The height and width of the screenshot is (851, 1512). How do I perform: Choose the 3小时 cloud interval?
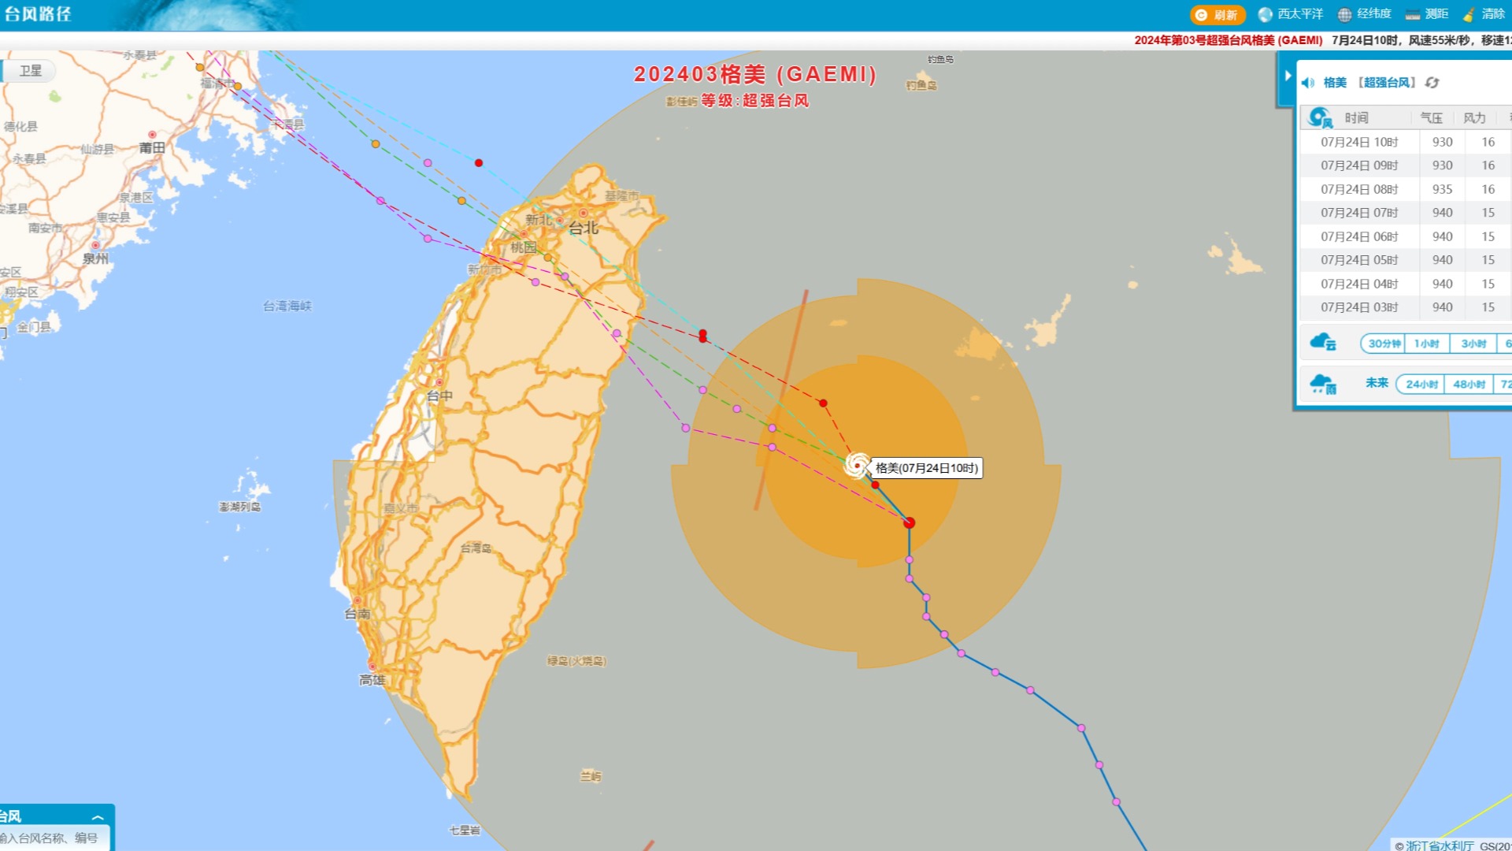click(x=1473, y=344)
